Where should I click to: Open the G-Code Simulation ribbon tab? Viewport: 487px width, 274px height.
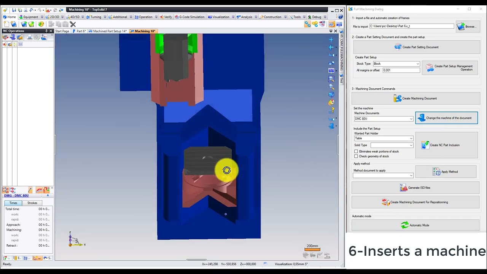pos(189,17)
